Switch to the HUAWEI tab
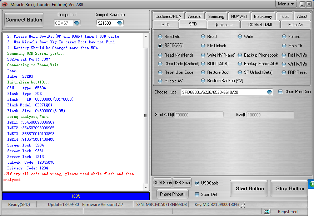The width and height of the screenshot is (314, 216). coord(239,16)
